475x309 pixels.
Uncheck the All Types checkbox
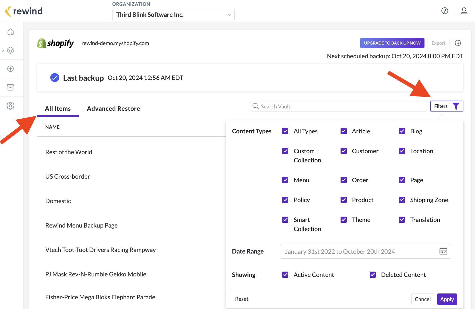coord(285,131)
